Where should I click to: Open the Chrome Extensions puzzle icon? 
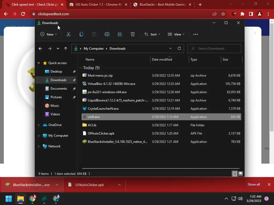coord(242,14)
